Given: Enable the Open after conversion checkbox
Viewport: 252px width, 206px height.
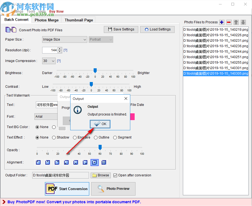Looking at the screenshot, I should [x=115, y=175].
